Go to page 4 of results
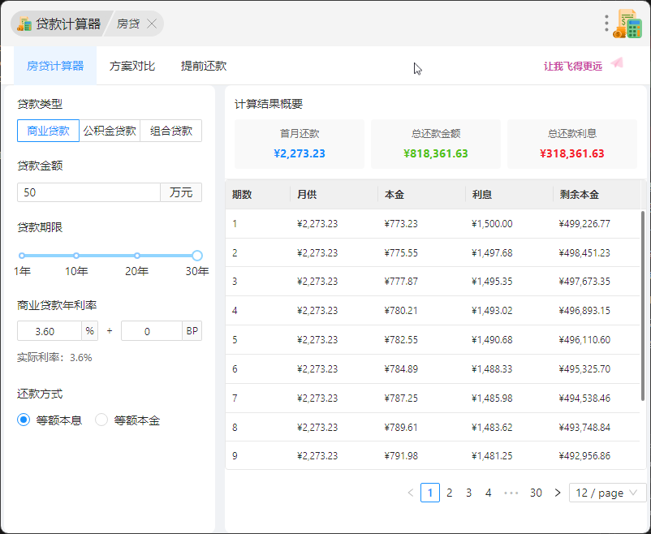Viewport: 651px width, 534px height. (x=489, y=493)
